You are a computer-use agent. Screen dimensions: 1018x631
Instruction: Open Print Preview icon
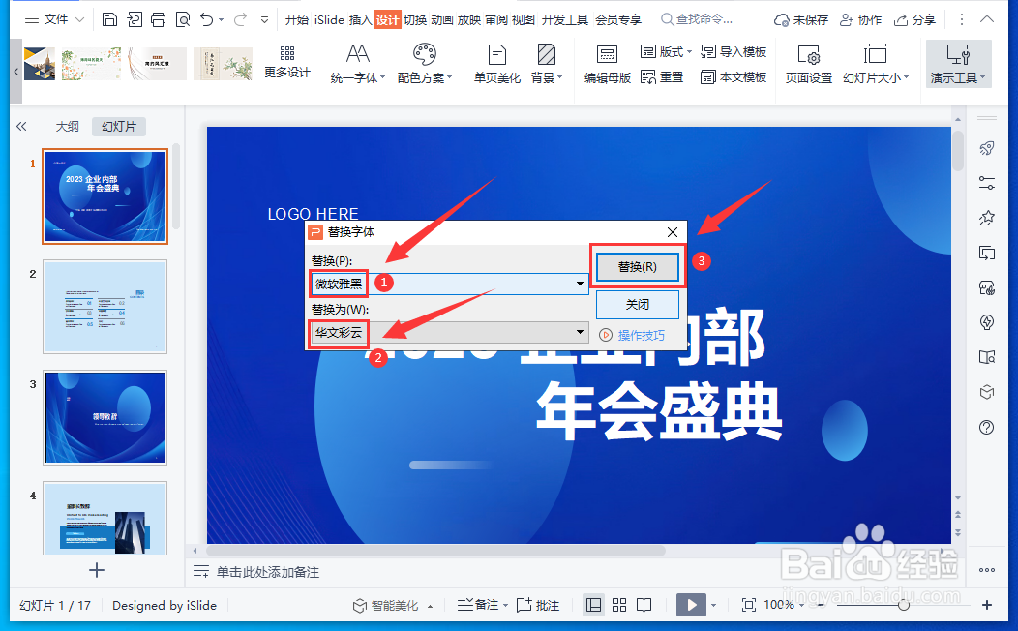click(183, 19)
